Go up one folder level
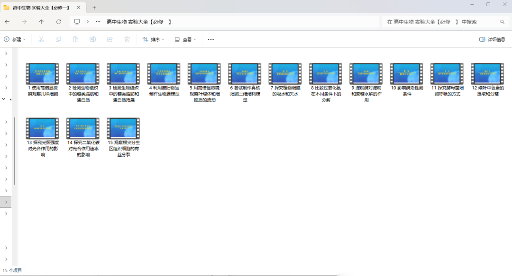512x276 pixels. 42,22
